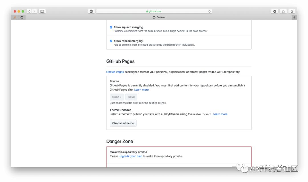Image resolution: width=308 pixels, height=182 pixels.
Task: Click the upgrade your plan link
Action: point(130,156)
